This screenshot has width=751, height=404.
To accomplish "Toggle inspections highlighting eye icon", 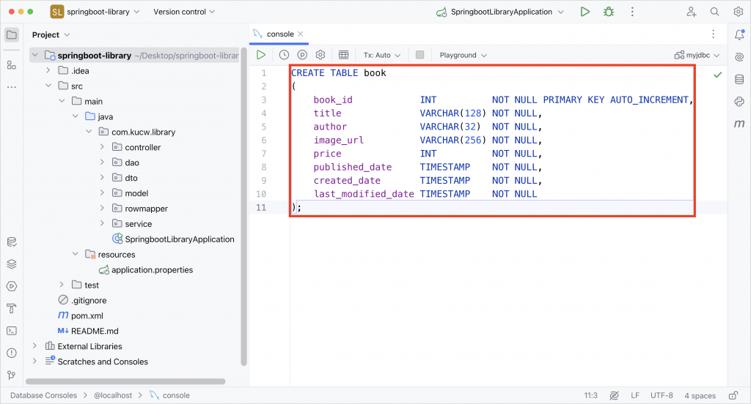I will 614,395.
